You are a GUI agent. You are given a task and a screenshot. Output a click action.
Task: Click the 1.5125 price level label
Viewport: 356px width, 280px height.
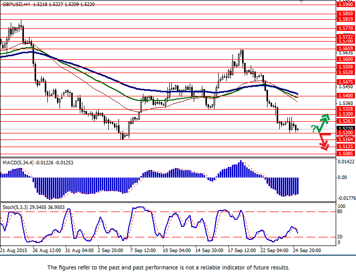[x=346, y=147]
